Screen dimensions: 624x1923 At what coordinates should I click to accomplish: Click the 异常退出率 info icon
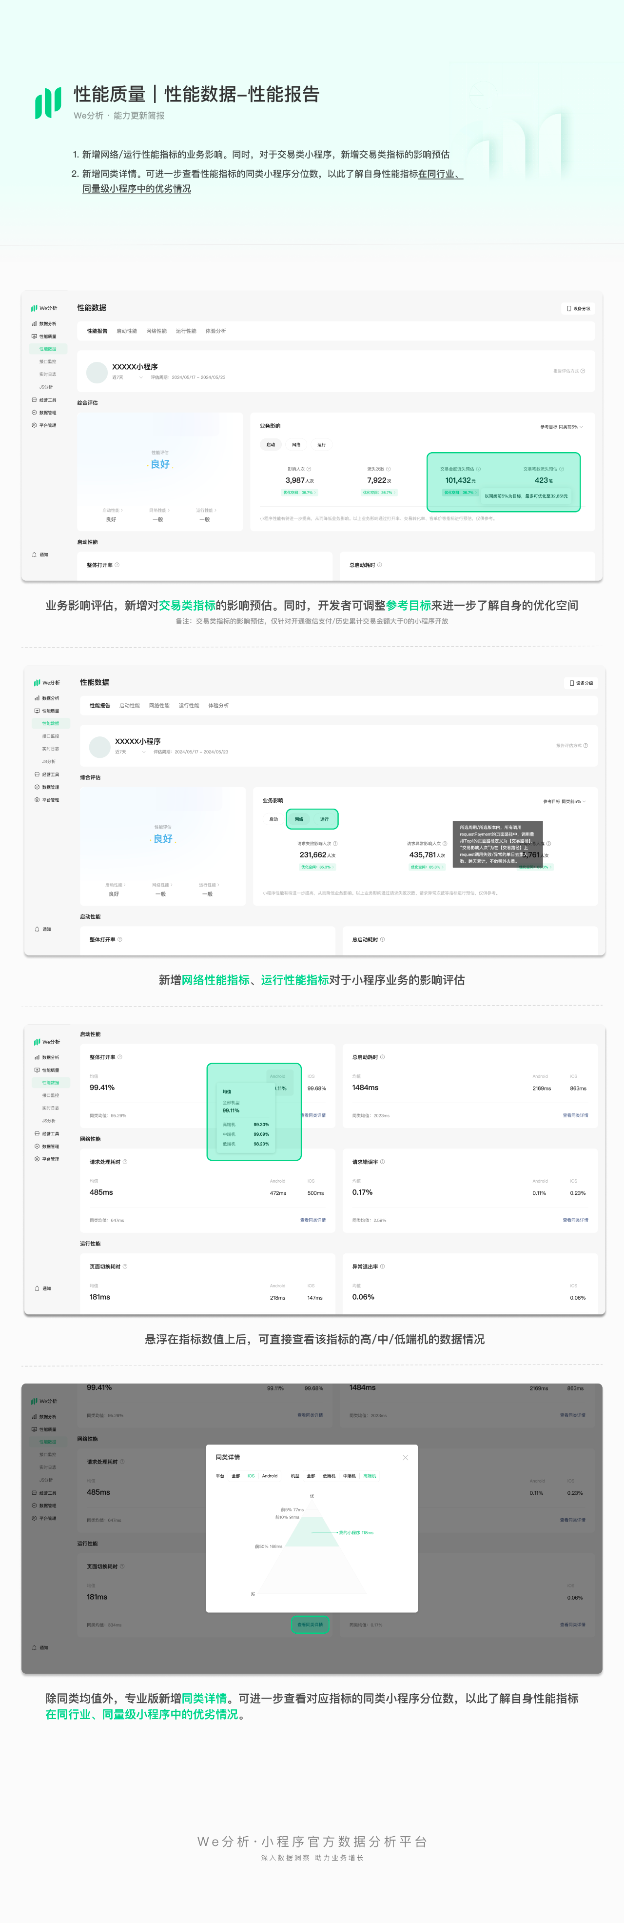(383, 1266)
